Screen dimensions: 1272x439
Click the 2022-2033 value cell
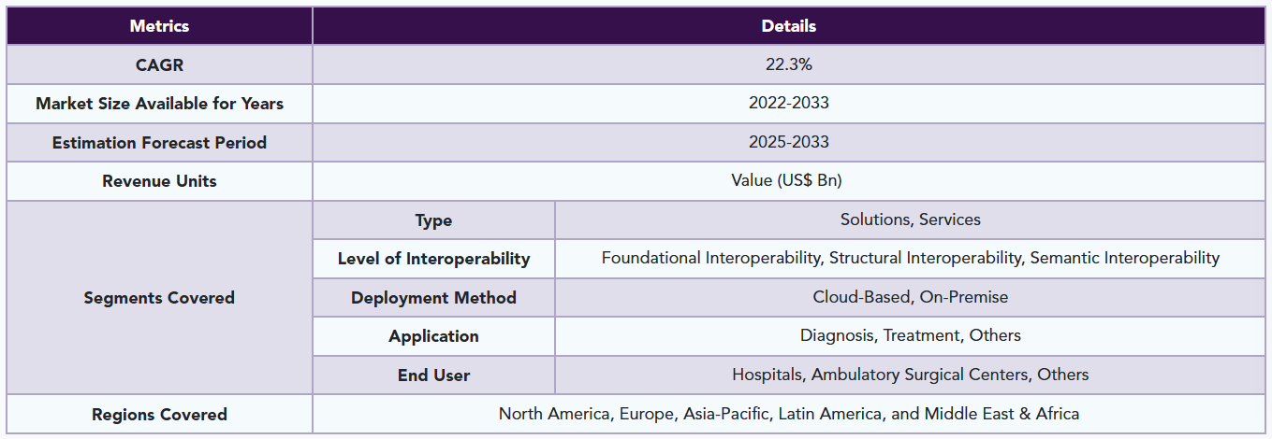[788, 104]
